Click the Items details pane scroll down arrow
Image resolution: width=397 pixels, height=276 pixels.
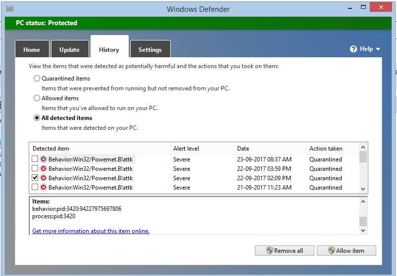point(363,230)
